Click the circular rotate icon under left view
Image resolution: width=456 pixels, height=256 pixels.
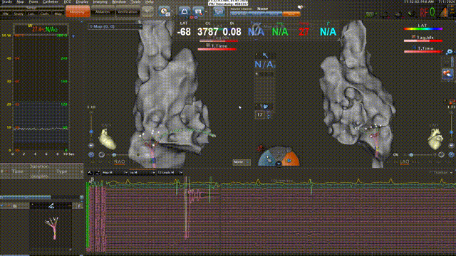101,155
